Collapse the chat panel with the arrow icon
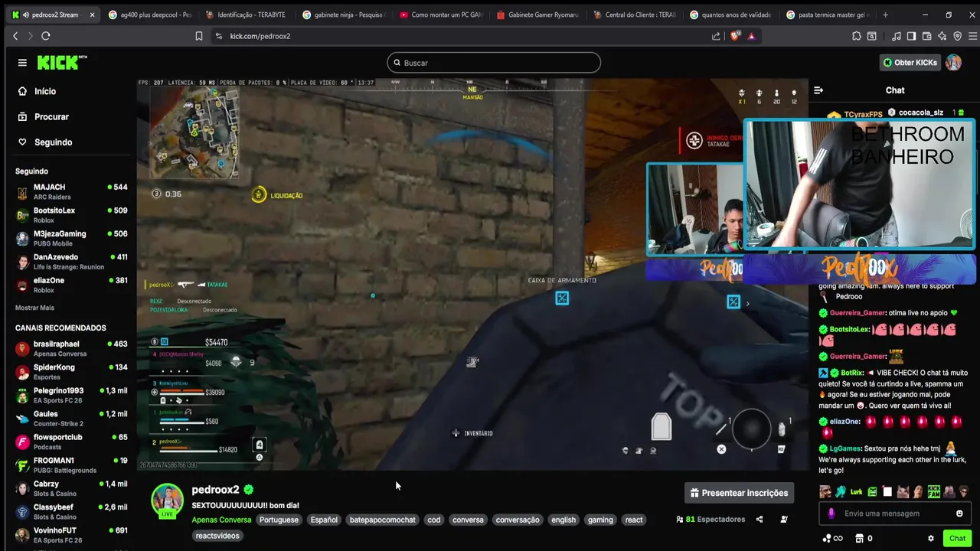This screenshot has width=980, height=551. pyautogui.click(x=818, y=90)
